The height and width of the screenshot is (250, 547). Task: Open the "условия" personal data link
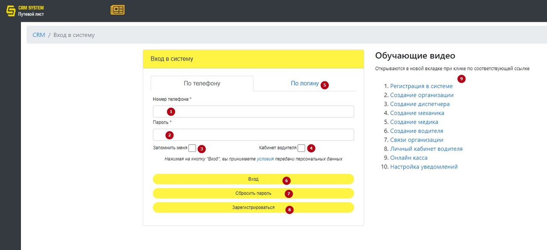265,159
